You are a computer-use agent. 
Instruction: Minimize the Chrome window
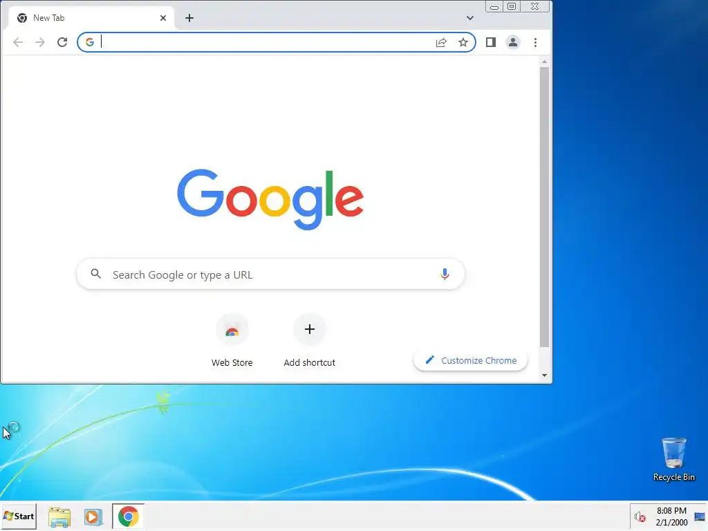click(x=494, y=7)
